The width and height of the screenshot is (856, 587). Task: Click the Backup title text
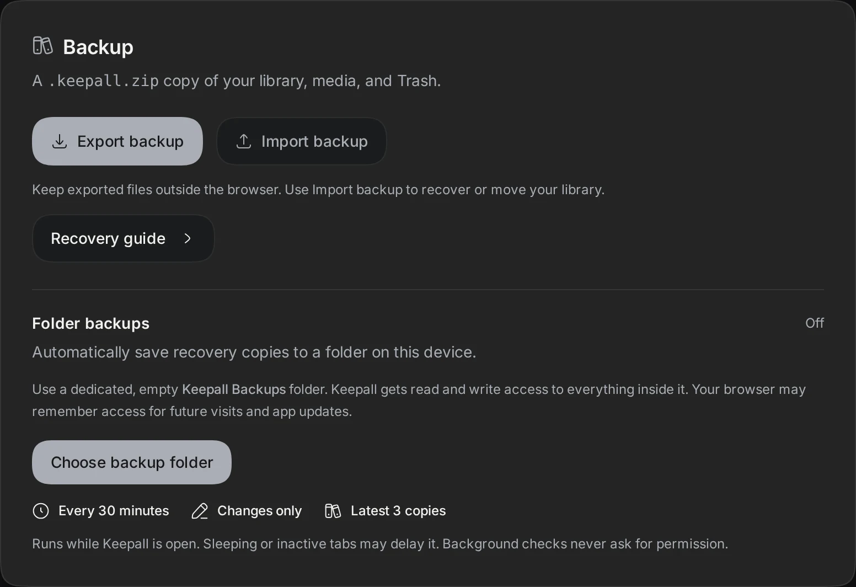[98, 47]
